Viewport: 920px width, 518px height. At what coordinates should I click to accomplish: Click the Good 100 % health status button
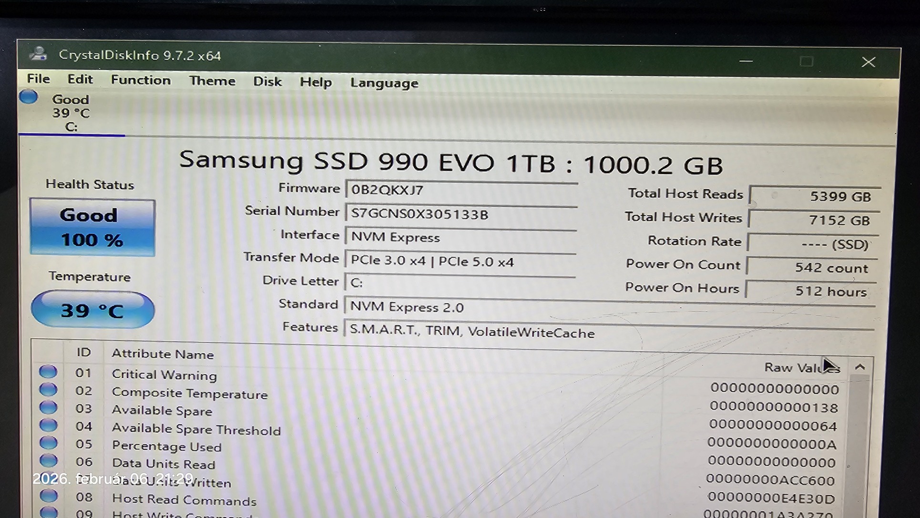click(92, 228)
